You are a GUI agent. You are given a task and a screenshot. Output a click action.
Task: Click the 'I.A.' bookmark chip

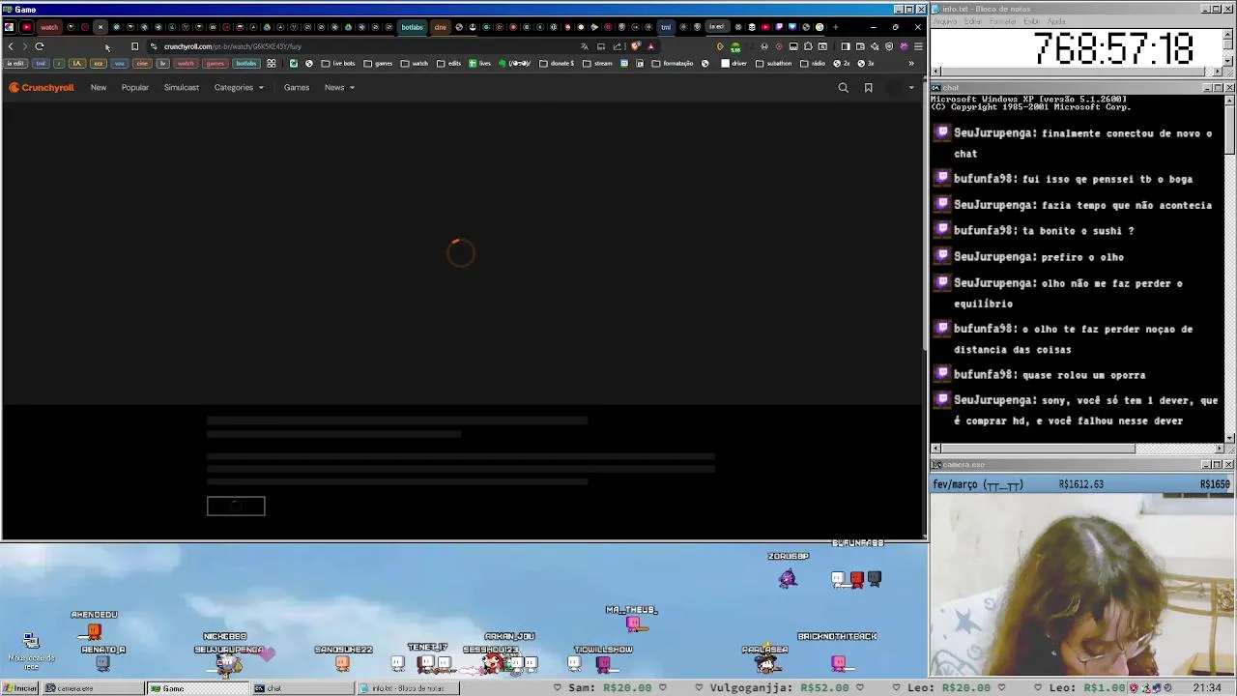pyautogui.click(x=77, y=64)
